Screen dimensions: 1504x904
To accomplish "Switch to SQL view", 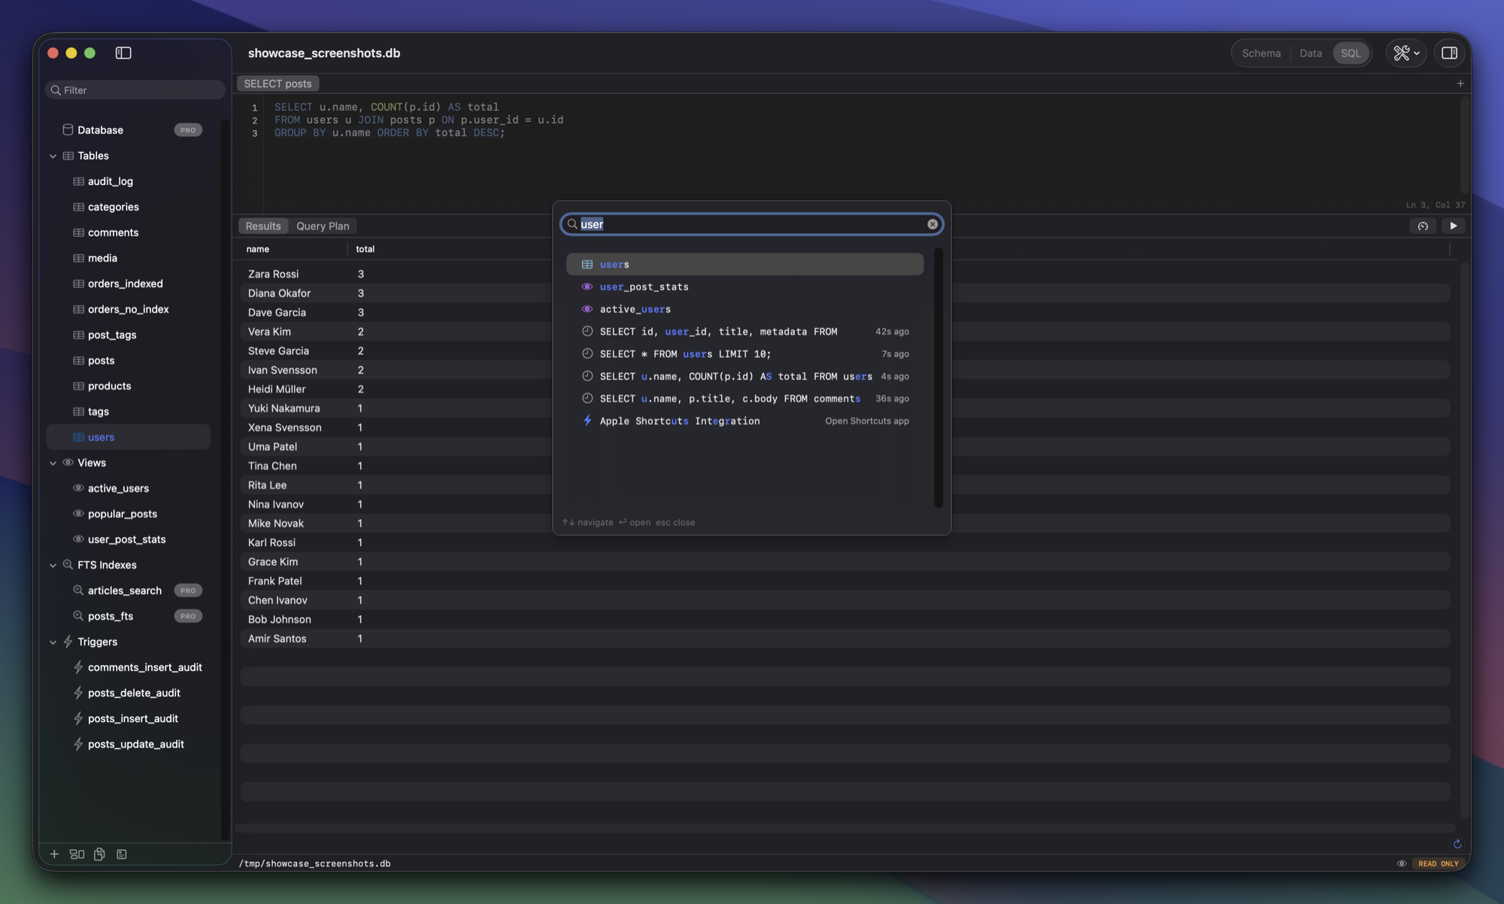I will pos(1351,53).
